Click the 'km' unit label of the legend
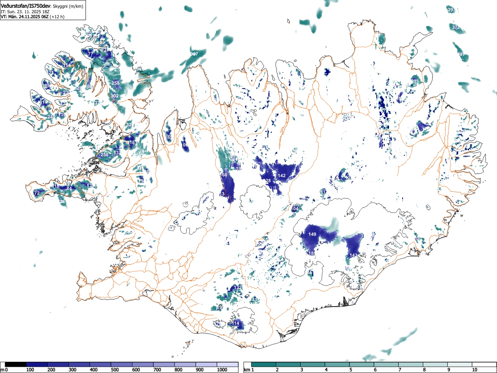Viewport: 497px width, 373px height. pyautogui.click(x=246, y=370)
